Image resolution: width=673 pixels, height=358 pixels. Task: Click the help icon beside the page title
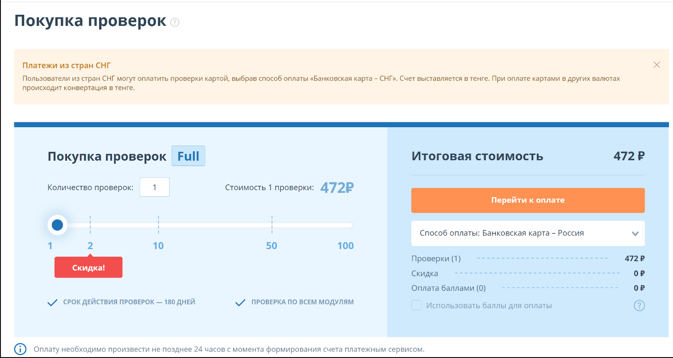(x=175, y=22)
